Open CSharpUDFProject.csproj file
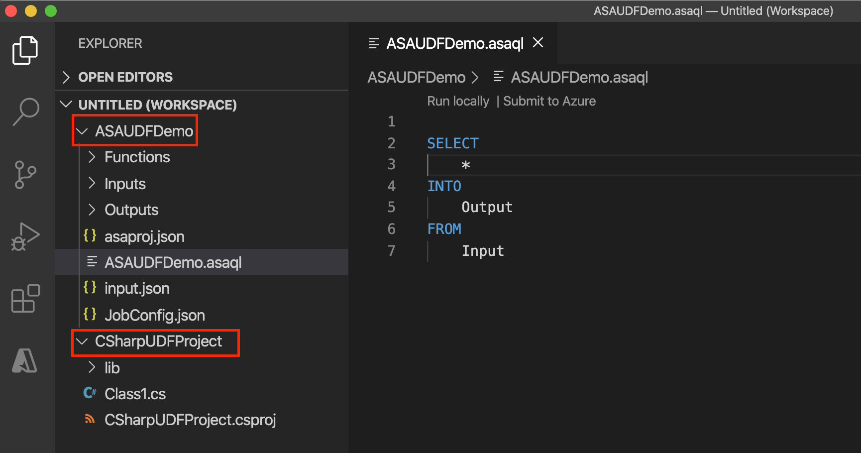The width and height of the screenshot is (861, 453). point(191,420)
